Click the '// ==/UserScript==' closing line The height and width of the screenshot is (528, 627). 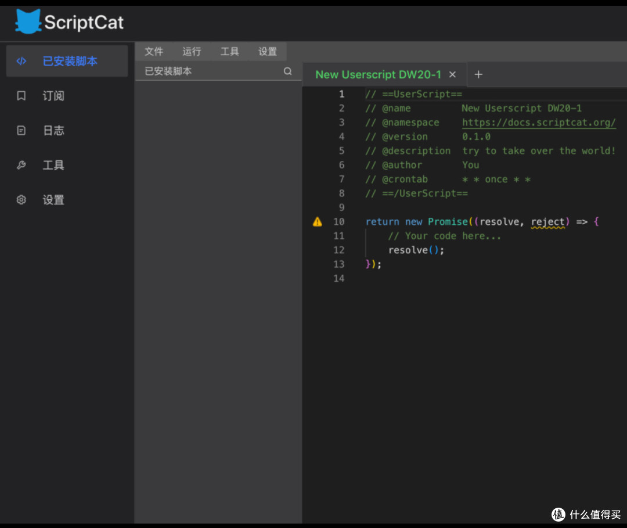coord(416,193)
